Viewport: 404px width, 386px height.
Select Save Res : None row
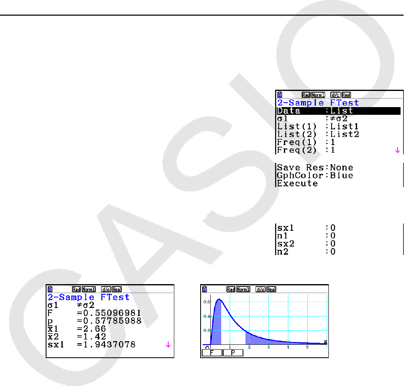pos(315,168)
